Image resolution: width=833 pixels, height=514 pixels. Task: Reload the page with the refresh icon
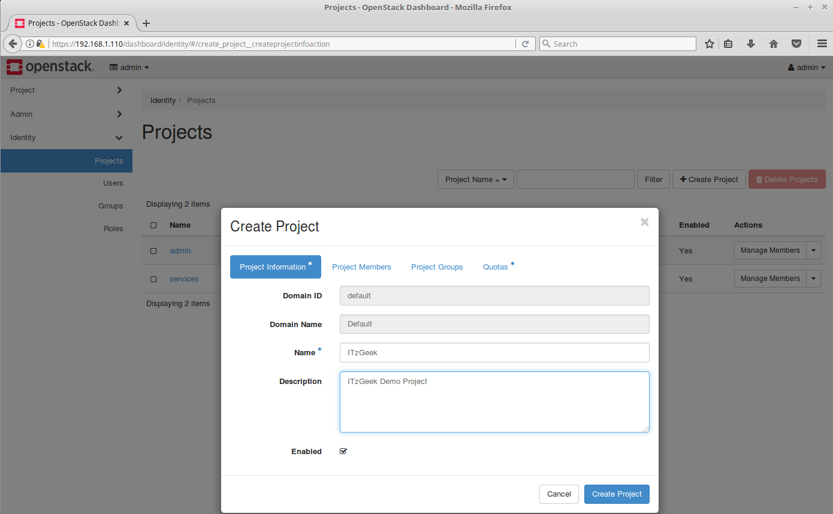[525, 44]
